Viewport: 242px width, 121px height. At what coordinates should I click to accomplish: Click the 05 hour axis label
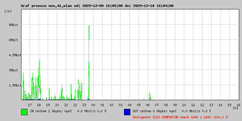click(x=139, y=105)
